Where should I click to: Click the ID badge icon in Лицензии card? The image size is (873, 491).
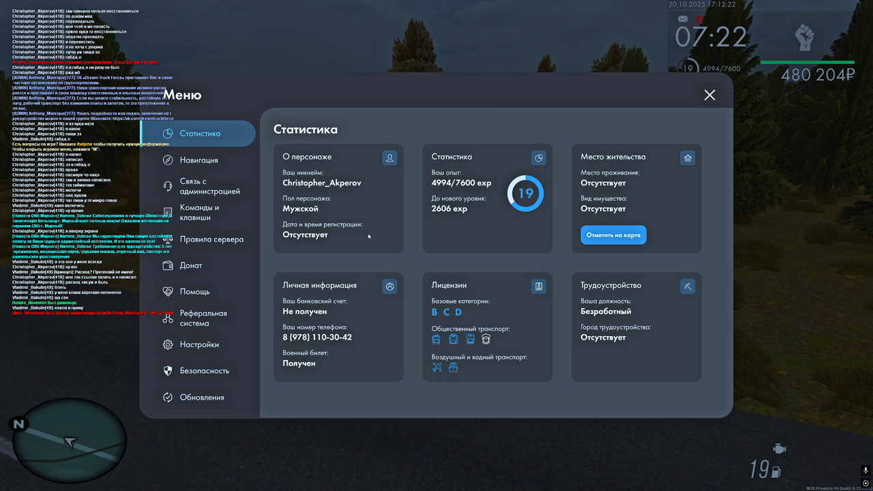539,286
